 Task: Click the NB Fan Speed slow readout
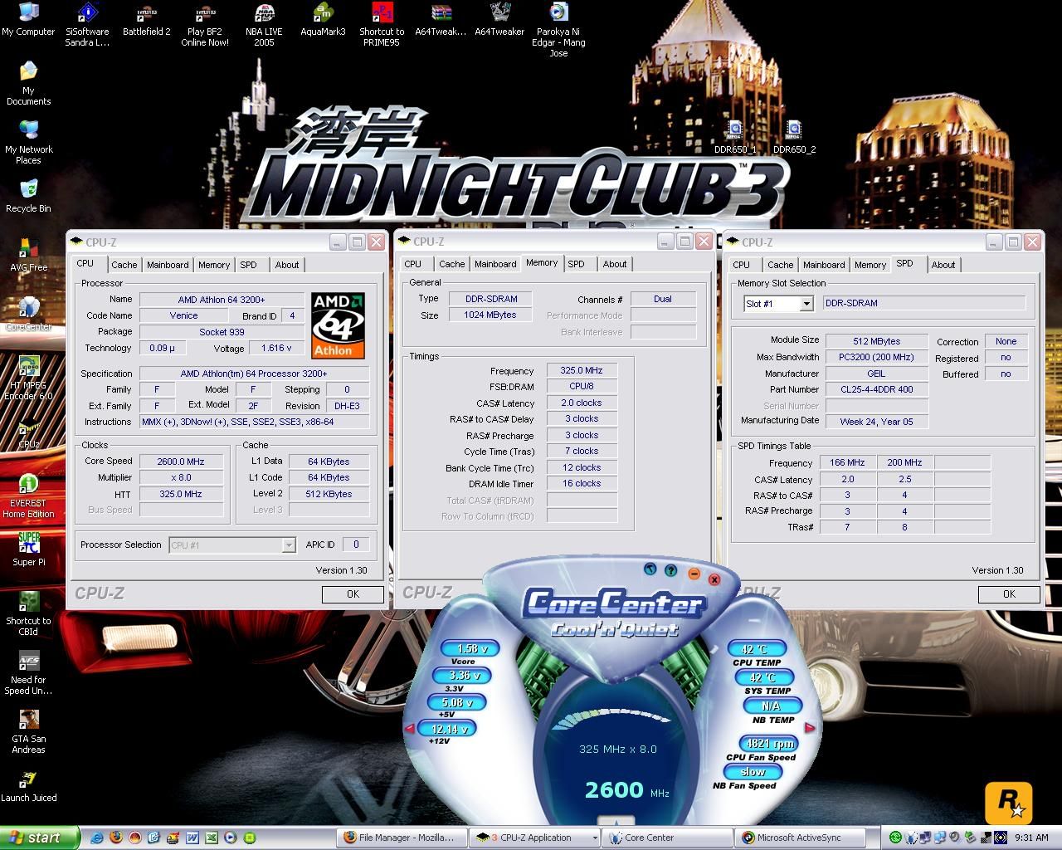753,772
